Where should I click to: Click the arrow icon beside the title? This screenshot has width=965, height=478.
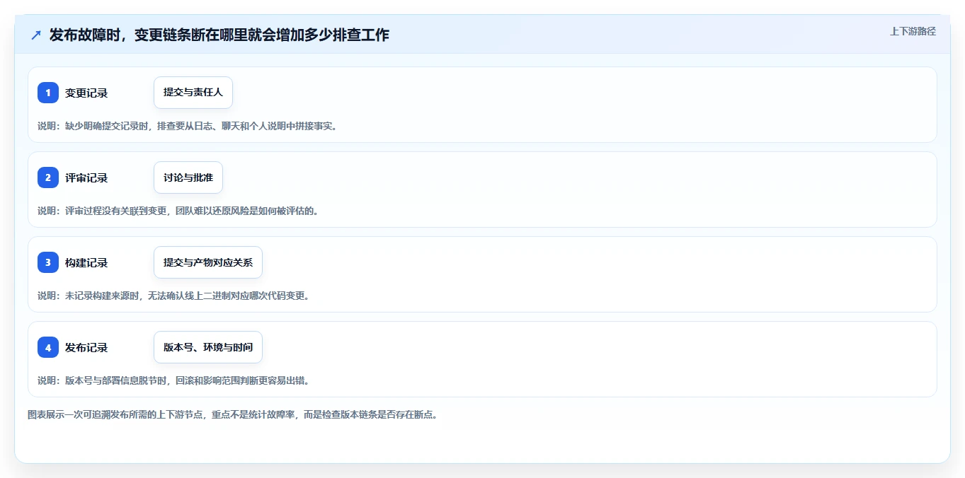point(36,35)
